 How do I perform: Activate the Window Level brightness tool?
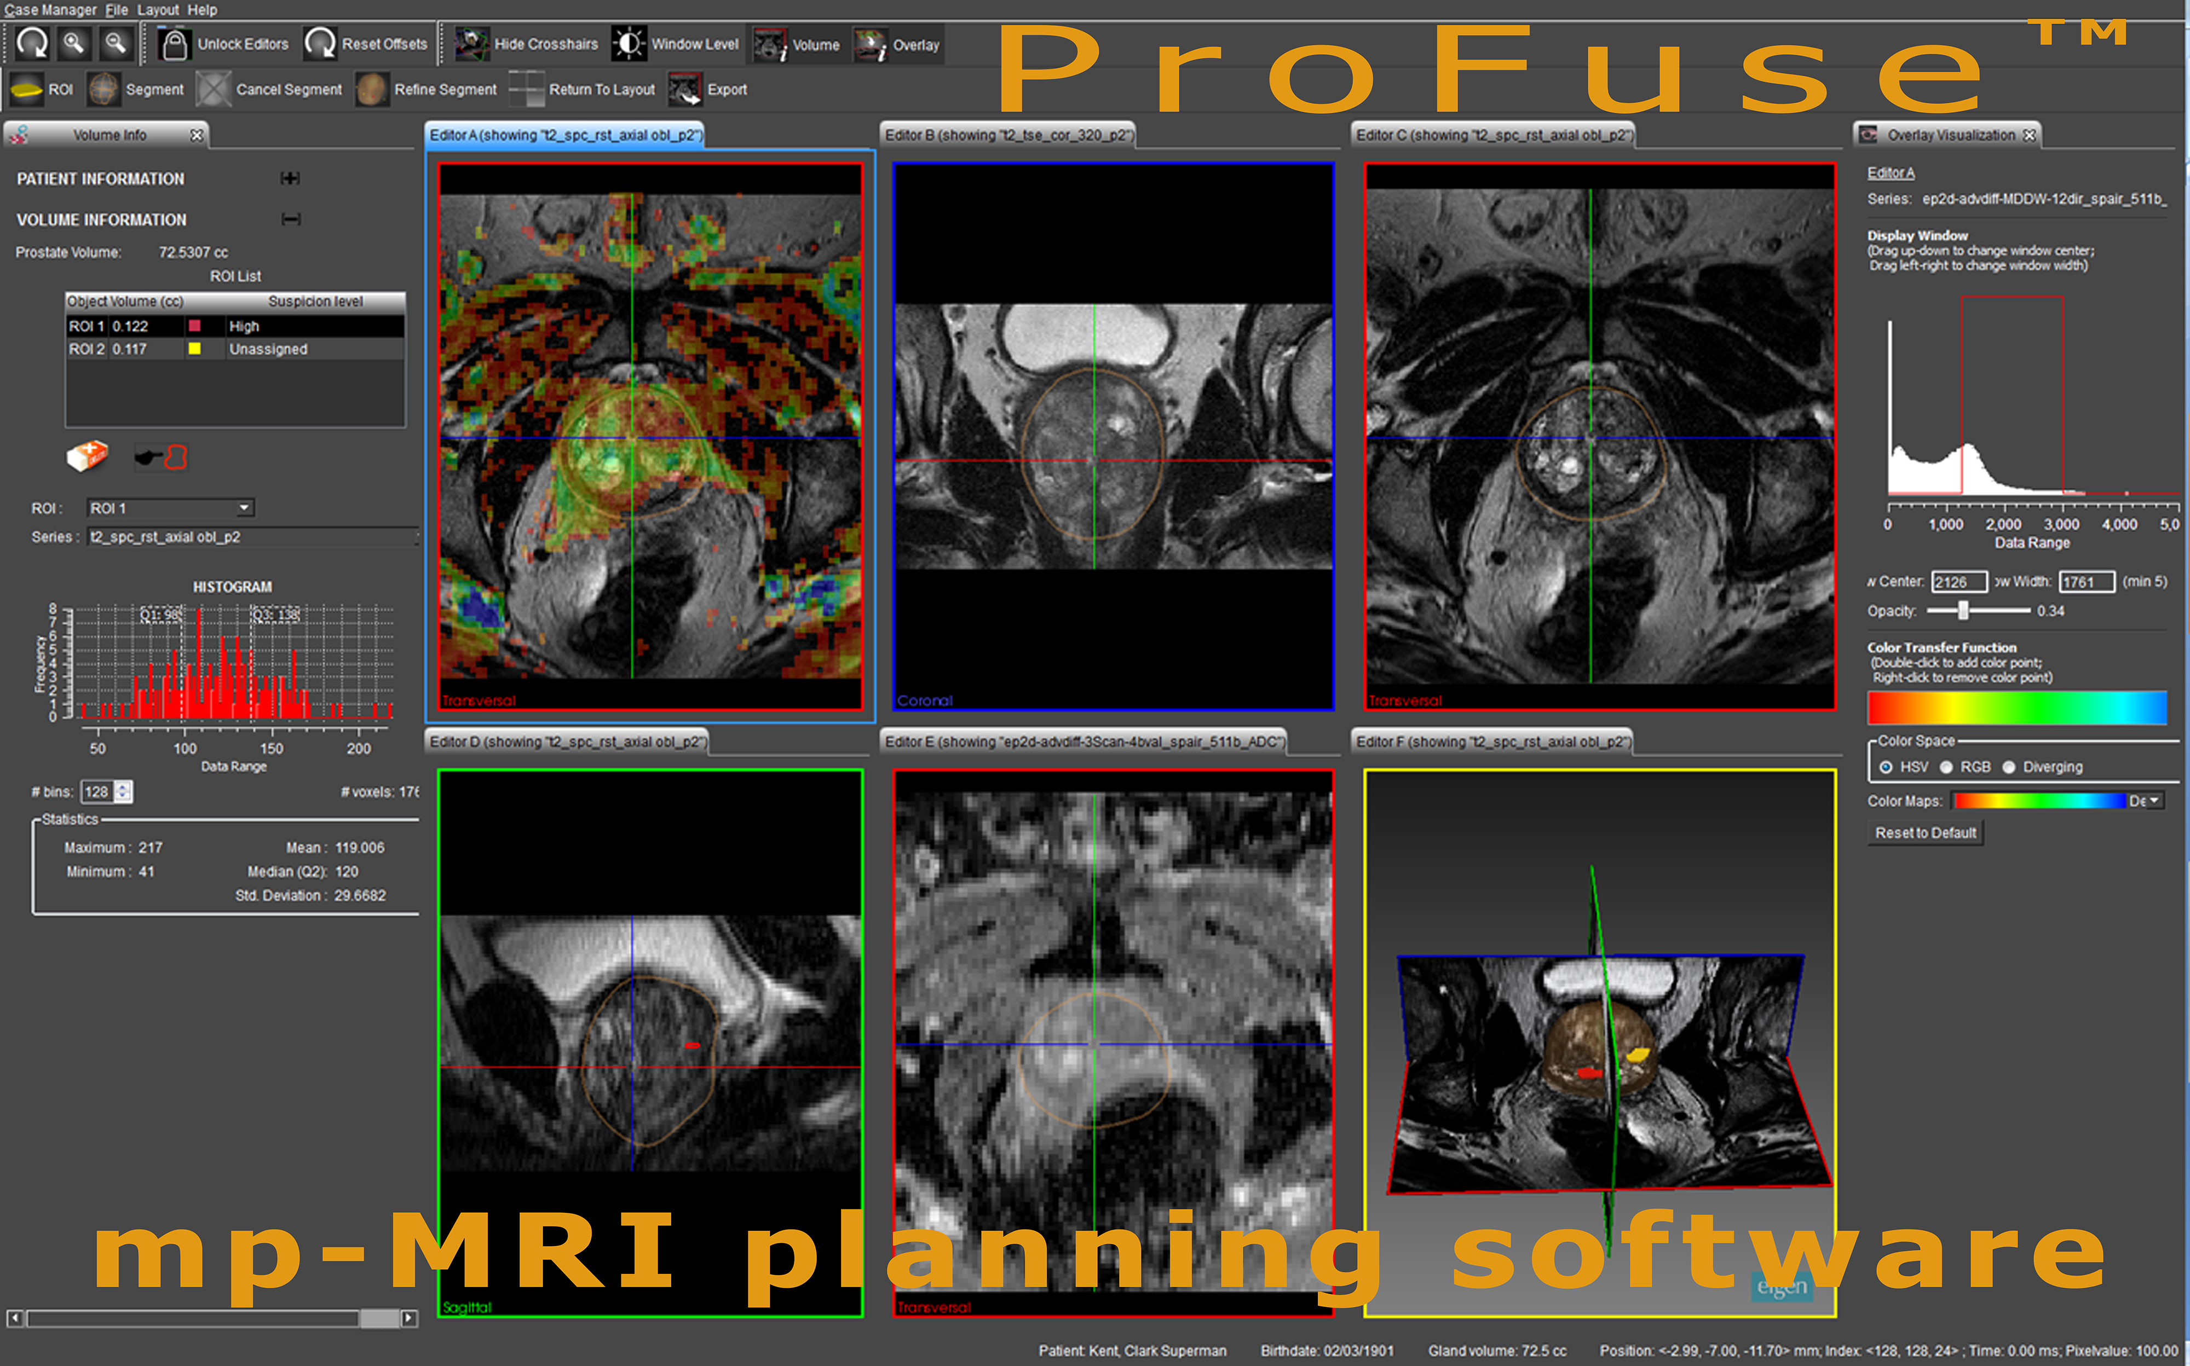(x=675, y=44)
